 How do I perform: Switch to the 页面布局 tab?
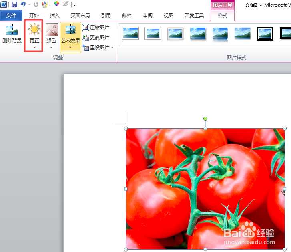80,15
